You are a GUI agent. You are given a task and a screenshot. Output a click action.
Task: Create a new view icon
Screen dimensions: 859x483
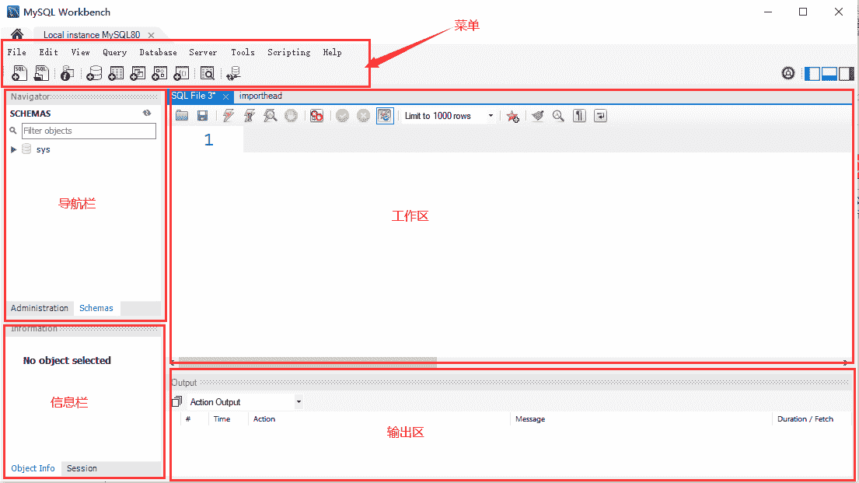pyautogui.click(x=138, y=73)
